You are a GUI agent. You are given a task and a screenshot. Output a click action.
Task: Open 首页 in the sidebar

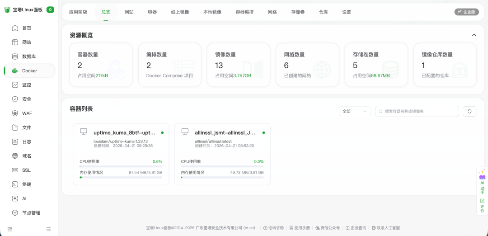pyautogui.click(x=29, y=28)
